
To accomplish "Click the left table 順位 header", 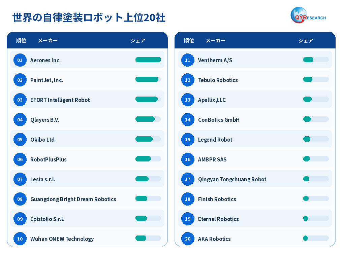I will [21, 40].
